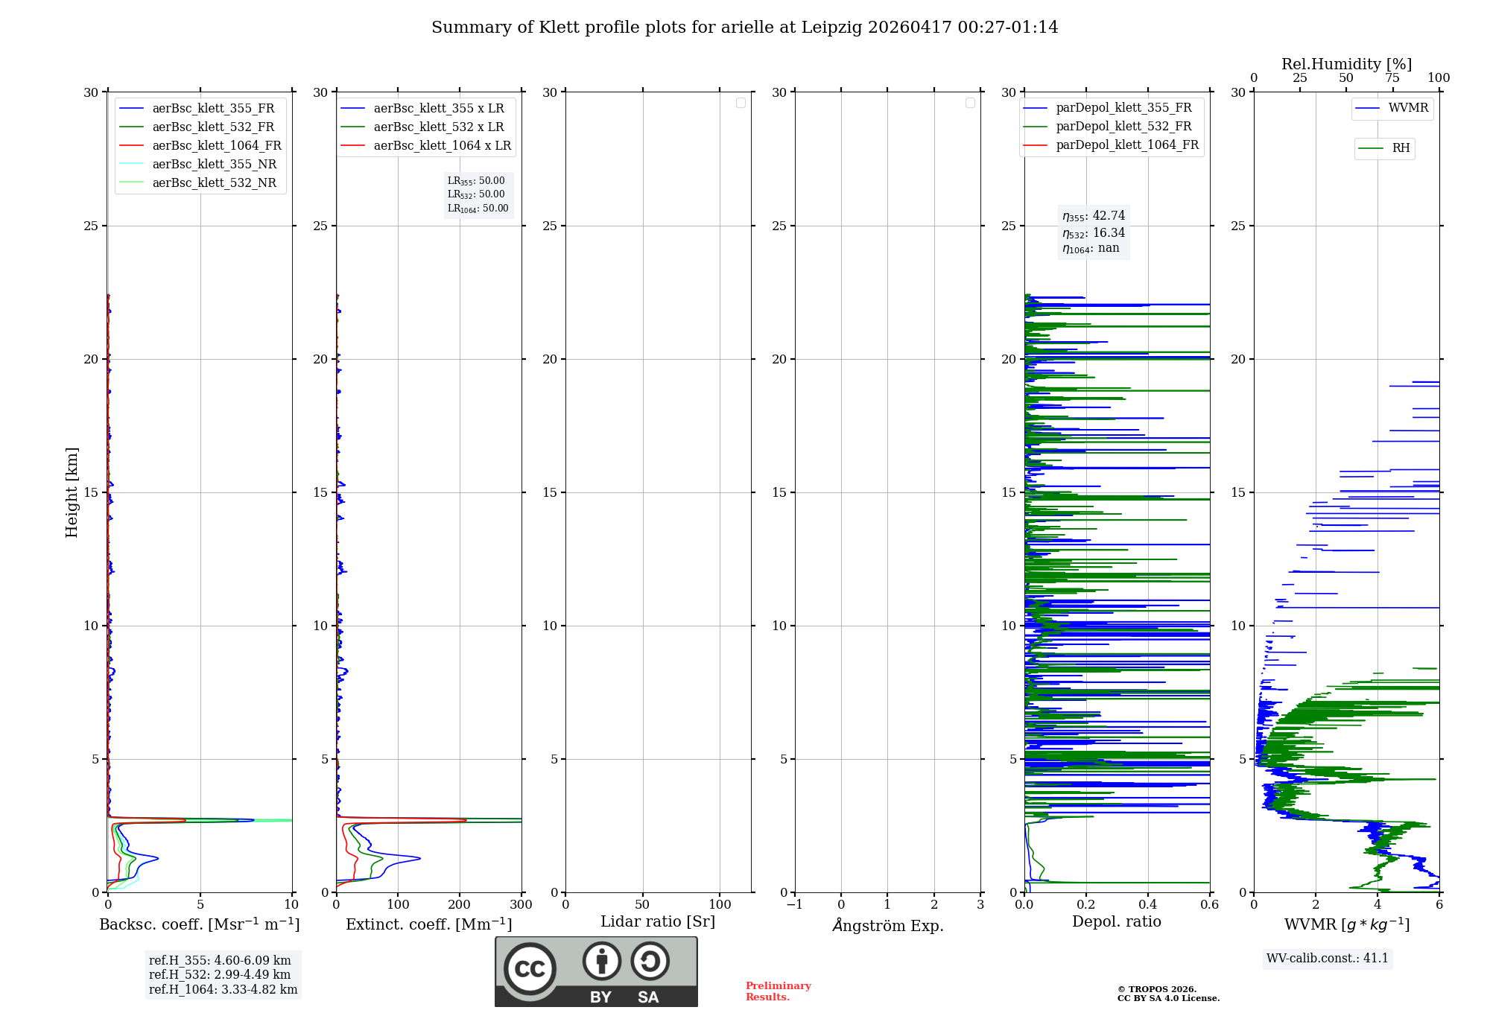Click the 'Ångström Exp.' axis label

pyautogui.click(x=888, y=925)
